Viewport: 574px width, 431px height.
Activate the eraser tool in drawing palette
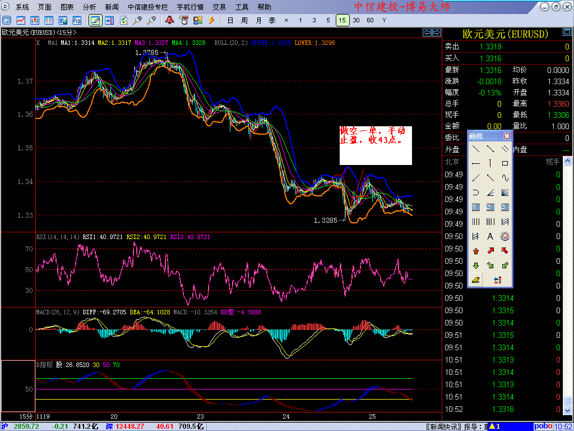(x=476, y=280)
